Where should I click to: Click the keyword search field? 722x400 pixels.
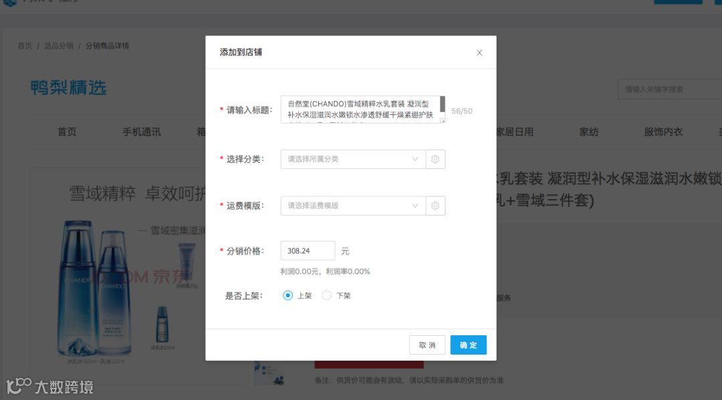click(669, 89)
